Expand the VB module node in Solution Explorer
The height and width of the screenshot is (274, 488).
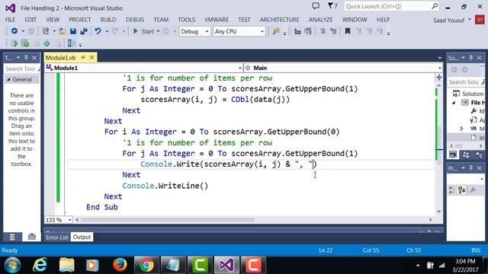pos(461,129)
